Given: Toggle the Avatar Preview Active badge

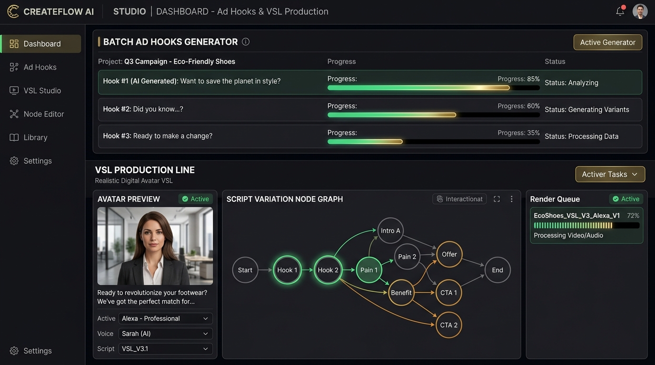Looking at the screenshot, I should [x=196, y=199].
